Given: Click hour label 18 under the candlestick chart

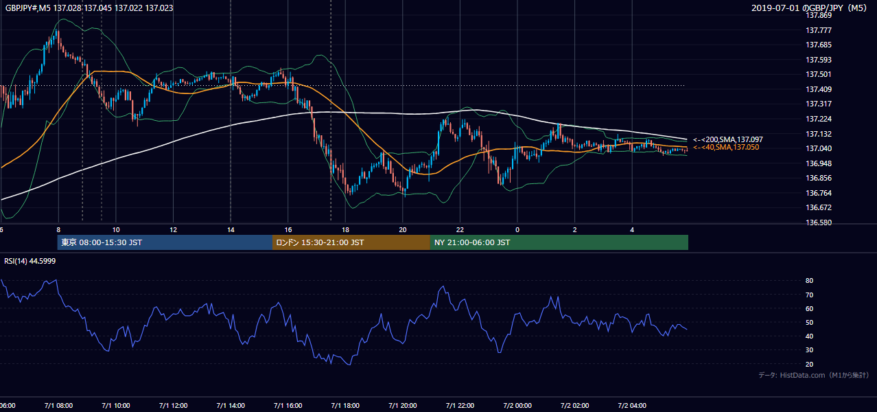Looking at the screenshot, I should [345, 230].
